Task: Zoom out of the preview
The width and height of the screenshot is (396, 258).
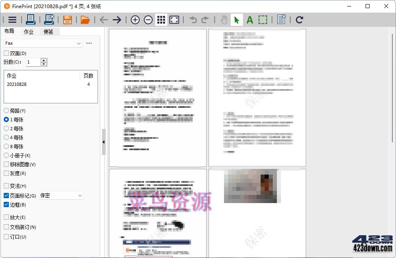Action: 148,19
